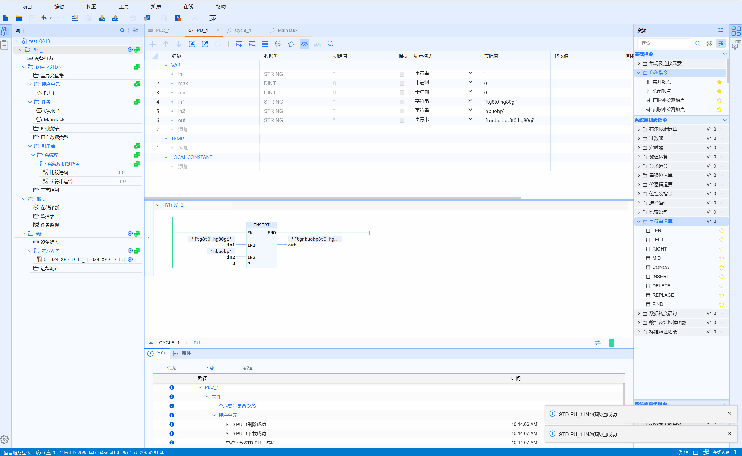Click the favorite star next to CONCAT

point(721,267)
